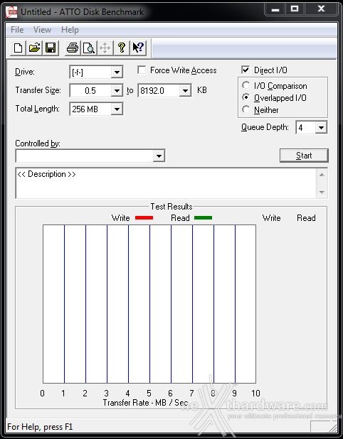Click the 'Controlled by:' label
343x439 pixels.
(38, 143)
